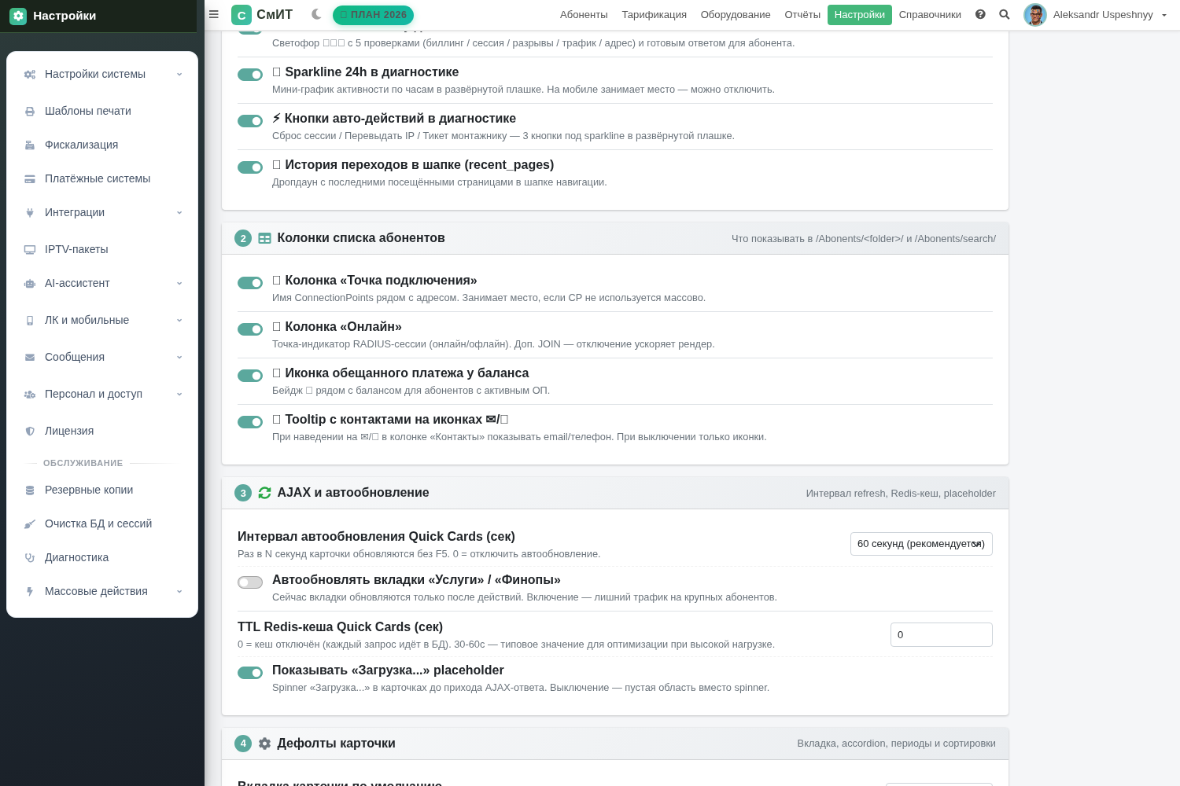Viewport: 1180px width, 786px height.
Task: Click Колонки списка абонентов section header
Action: [x=615, y=238]
